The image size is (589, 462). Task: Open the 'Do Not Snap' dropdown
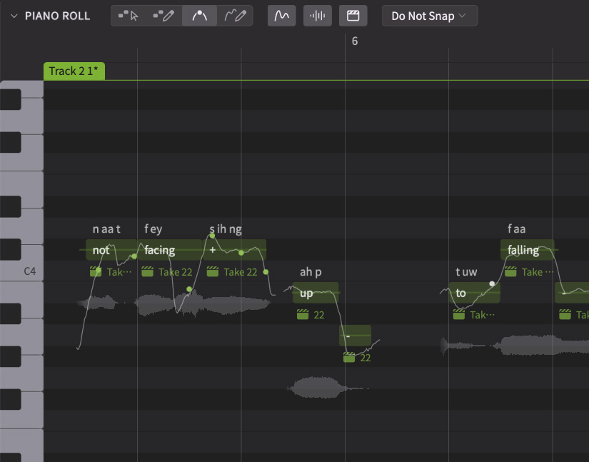[x=429, y=16]
